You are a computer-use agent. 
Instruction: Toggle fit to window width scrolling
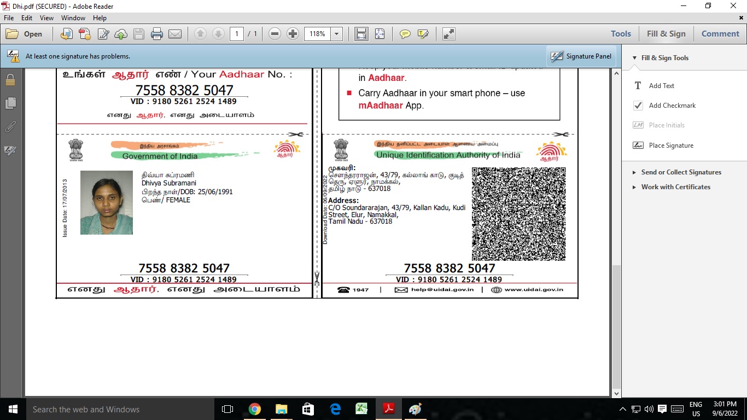coord(361,34)
